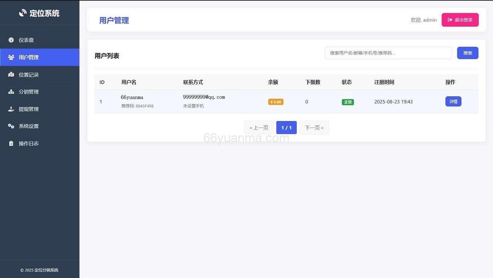
Task: Open settings via the gears icon beside 系统设置
Action: click(11, 126)
